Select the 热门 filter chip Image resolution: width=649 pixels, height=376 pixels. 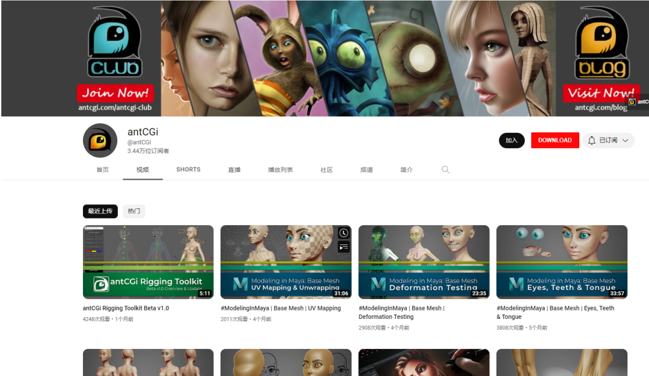click(134, 211)
